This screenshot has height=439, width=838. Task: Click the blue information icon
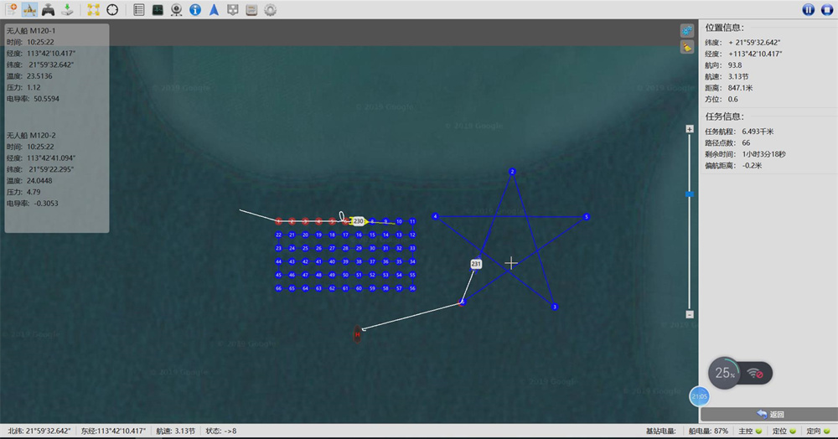click(x=195, y=9)
